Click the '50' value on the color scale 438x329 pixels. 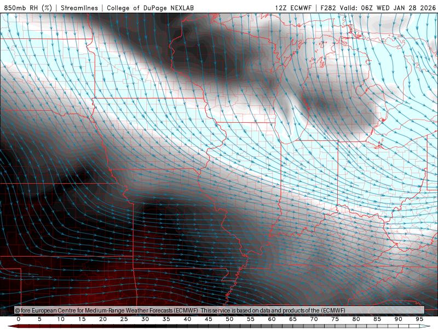(x=229, y=319)
